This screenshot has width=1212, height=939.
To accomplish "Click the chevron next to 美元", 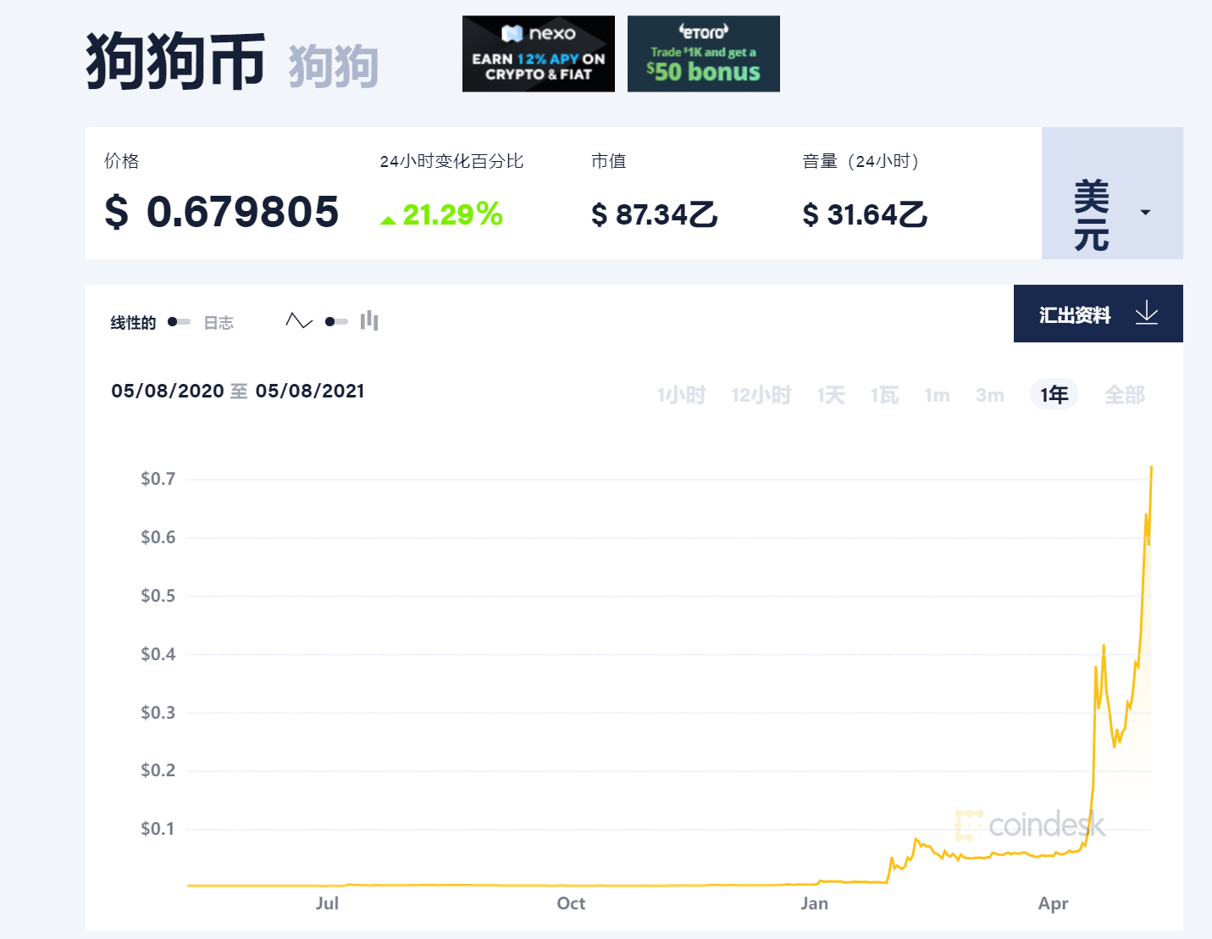I will [1145, 213].
